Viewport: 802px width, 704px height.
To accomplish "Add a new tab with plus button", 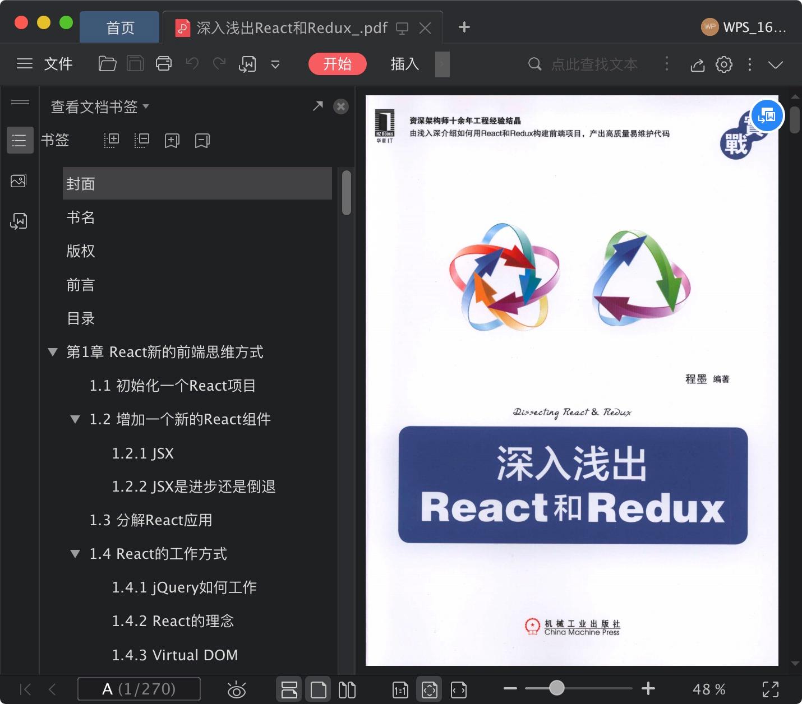I will pyautogui.click(x=464, y=27).
